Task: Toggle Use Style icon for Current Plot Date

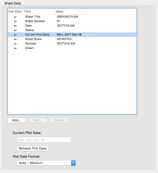Action: point(16,35)
